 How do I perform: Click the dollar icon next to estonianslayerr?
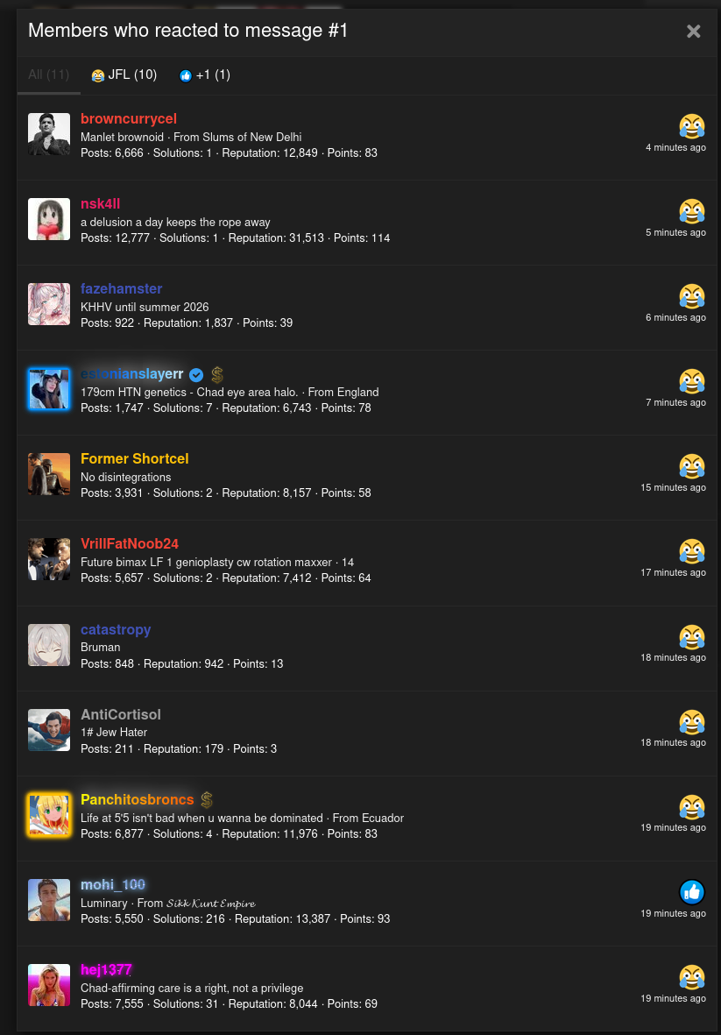point(217,375)
